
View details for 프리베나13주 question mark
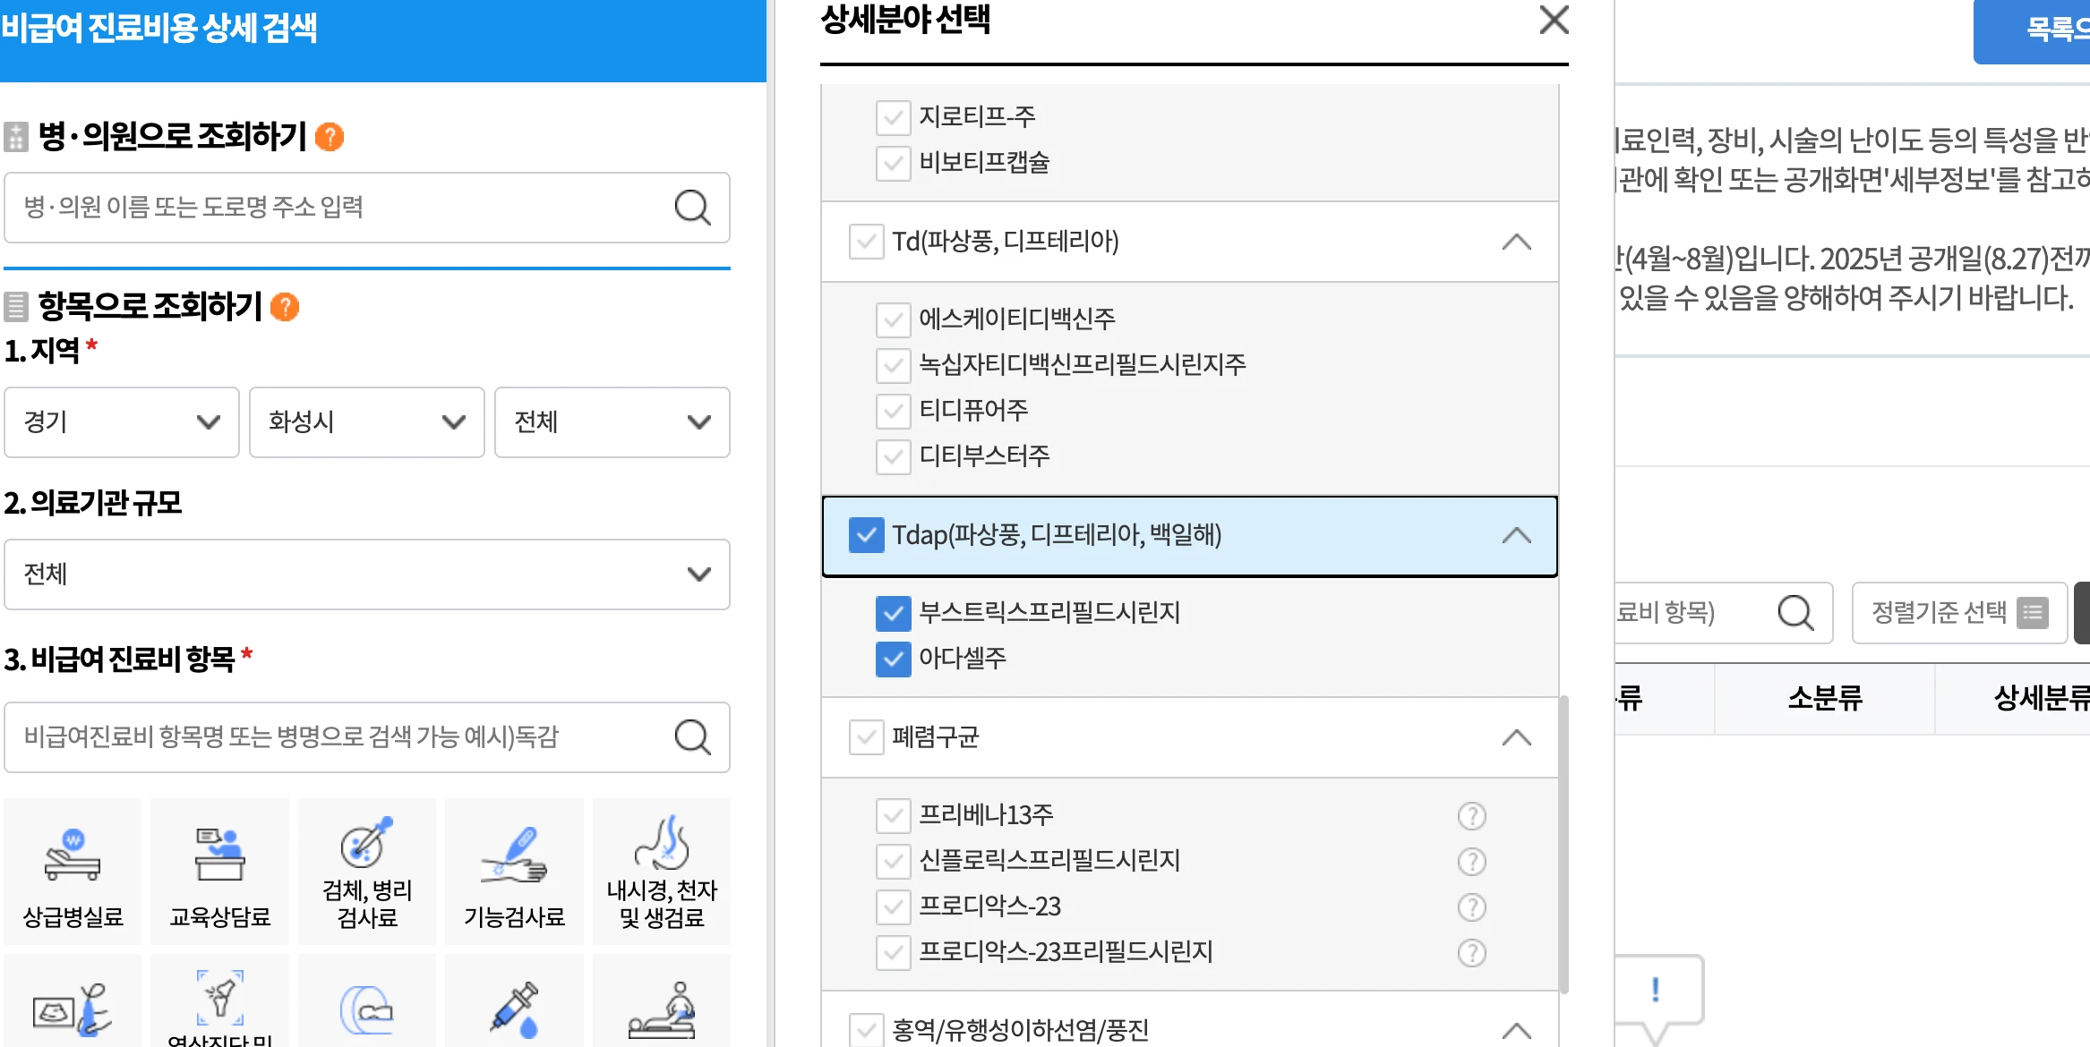[x=1472, y=816]
